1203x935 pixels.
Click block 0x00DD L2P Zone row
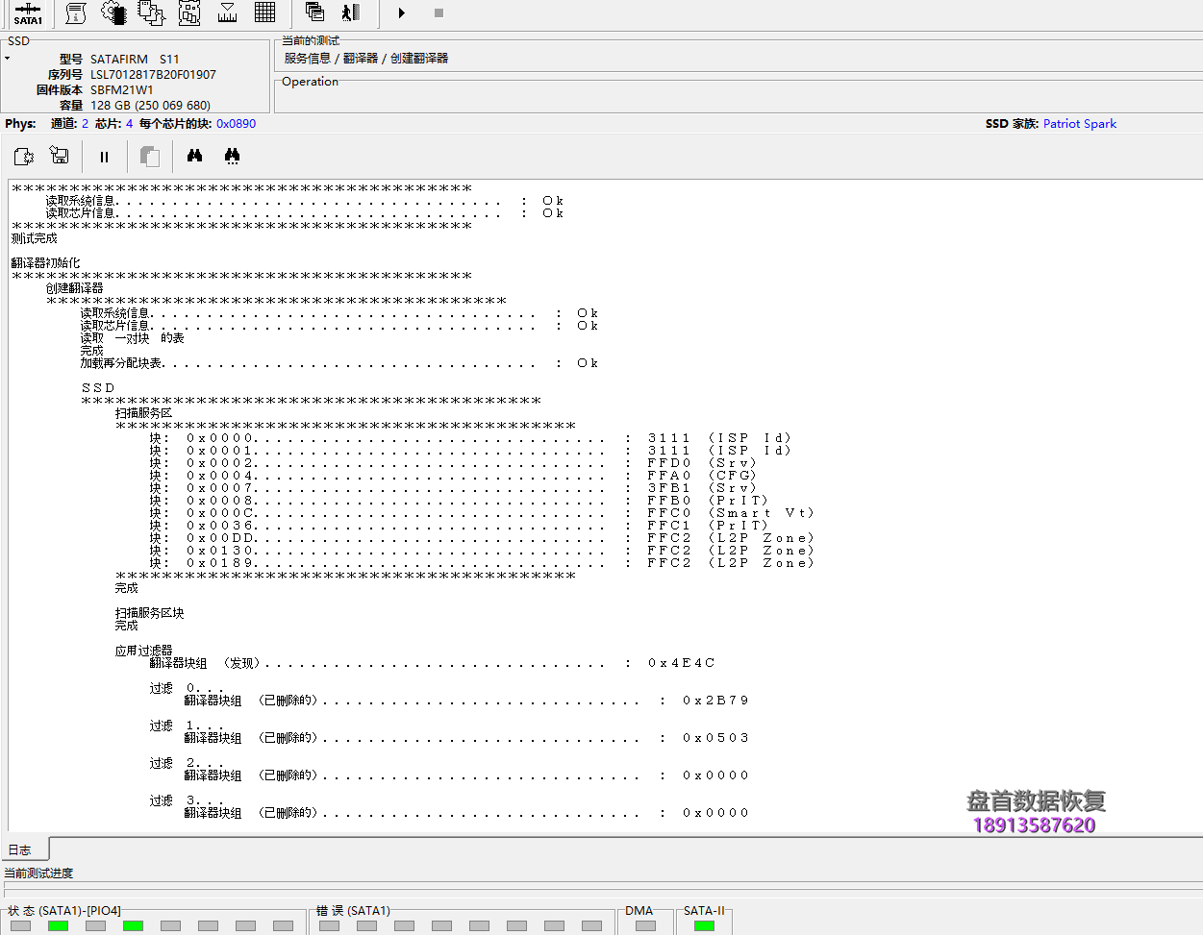(482, 538)
